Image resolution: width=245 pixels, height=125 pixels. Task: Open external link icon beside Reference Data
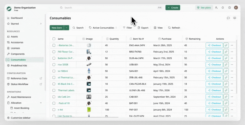point(41,78)
